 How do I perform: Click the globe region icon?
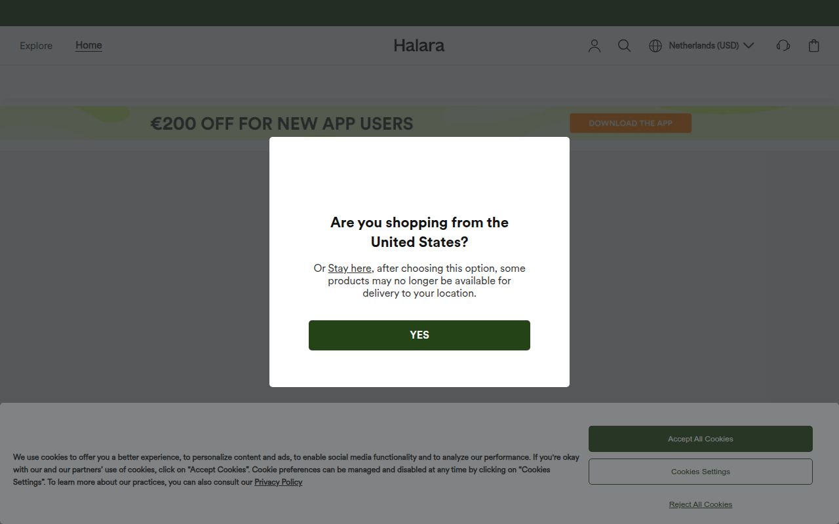pyautogui.click(x=655, y=46)
